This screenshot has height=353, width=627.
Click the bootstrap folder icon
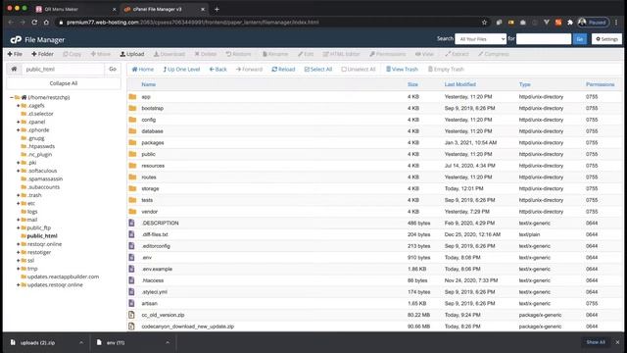click(x=133, y=108)
